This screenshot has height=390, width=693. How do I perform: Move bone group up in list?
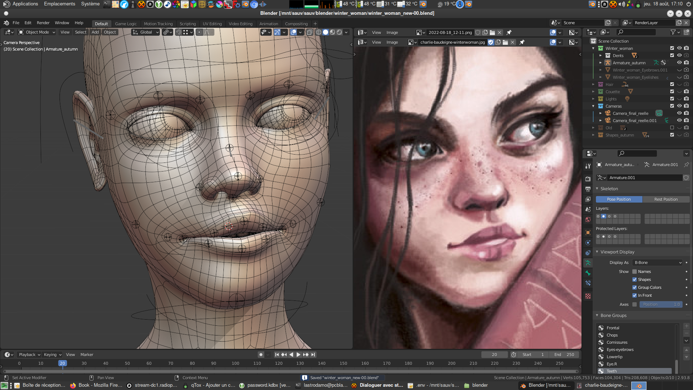687,350
